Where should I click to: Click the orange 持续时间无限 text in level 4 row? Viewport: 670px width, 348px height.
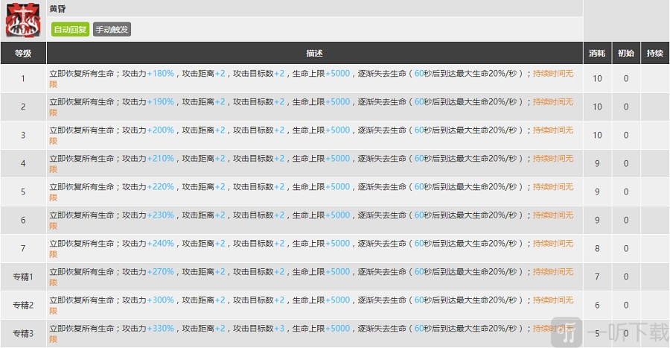552,159
